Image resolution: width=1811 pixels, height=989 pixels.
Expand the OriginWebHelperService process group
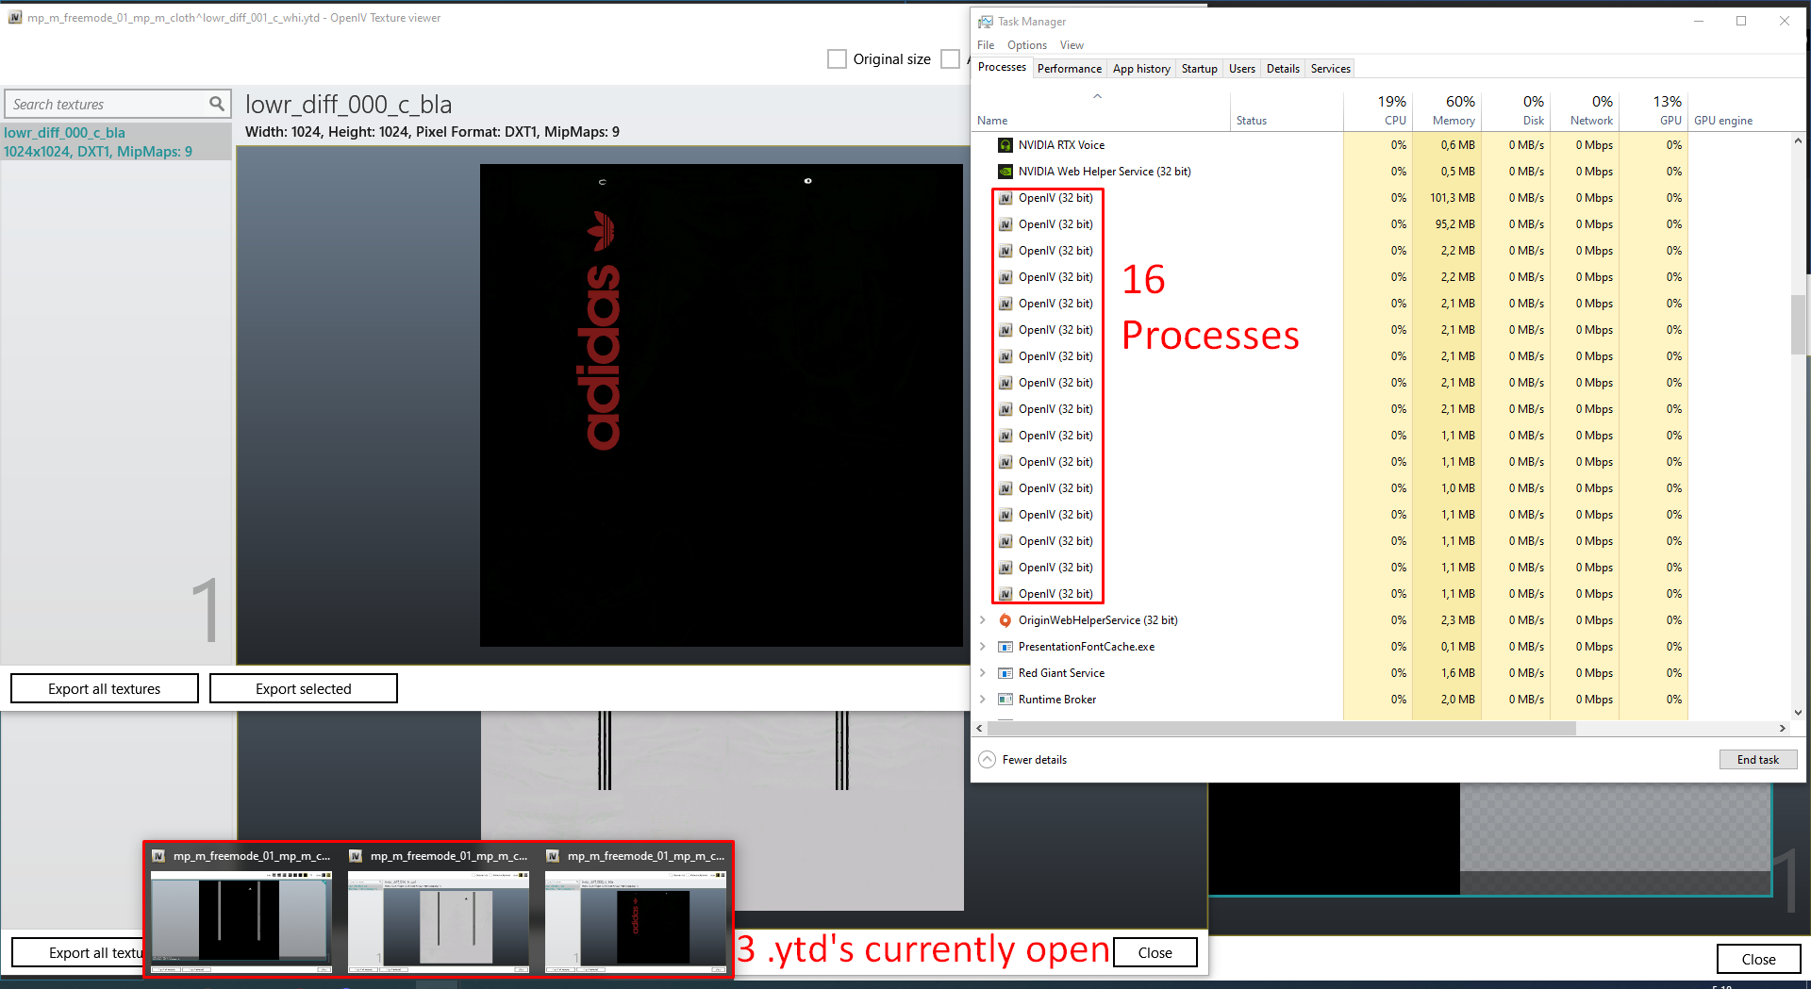tap(983, 620)
